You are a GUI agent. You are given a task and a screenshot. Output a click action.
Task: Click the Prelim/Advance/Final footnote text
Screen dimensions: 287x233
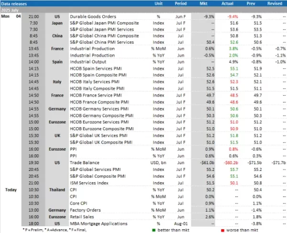click(55, 230)
